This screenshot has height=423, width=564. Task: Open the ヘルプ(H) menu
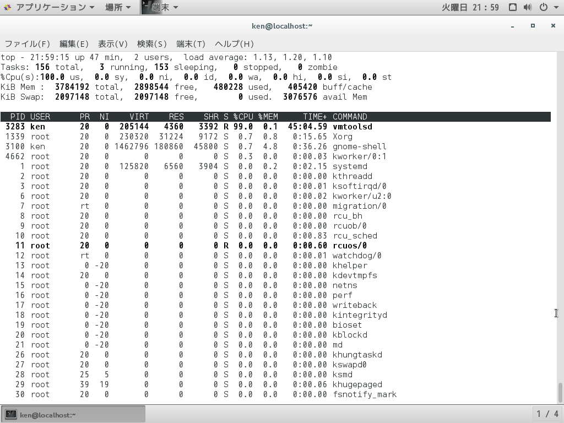234,44
